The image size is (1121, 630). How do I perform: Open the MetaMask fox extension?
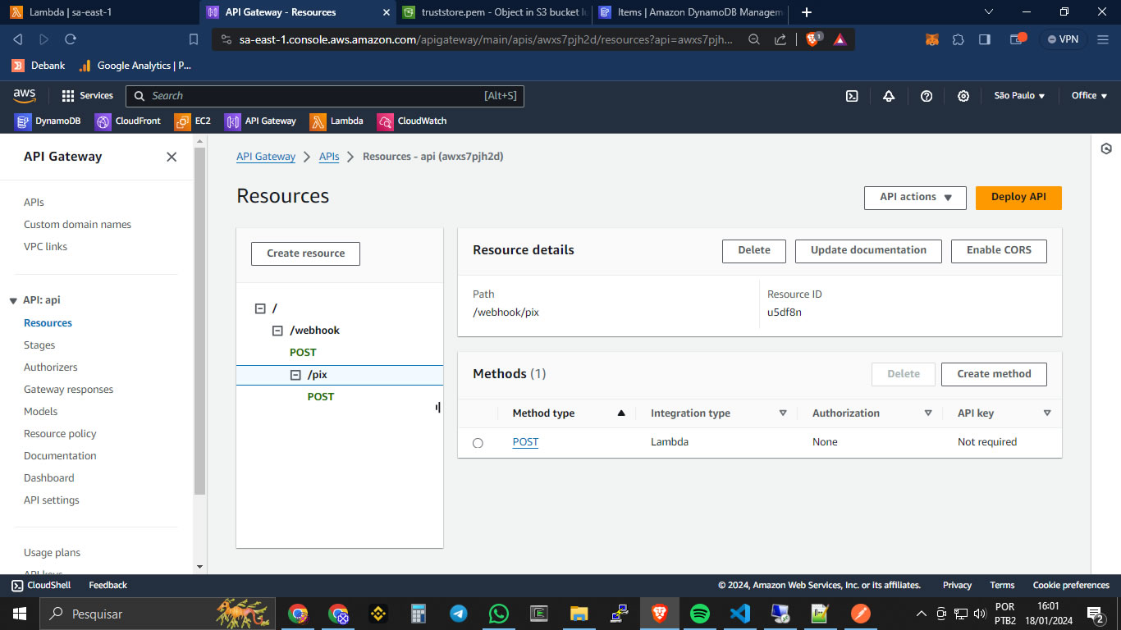[931, 39]
